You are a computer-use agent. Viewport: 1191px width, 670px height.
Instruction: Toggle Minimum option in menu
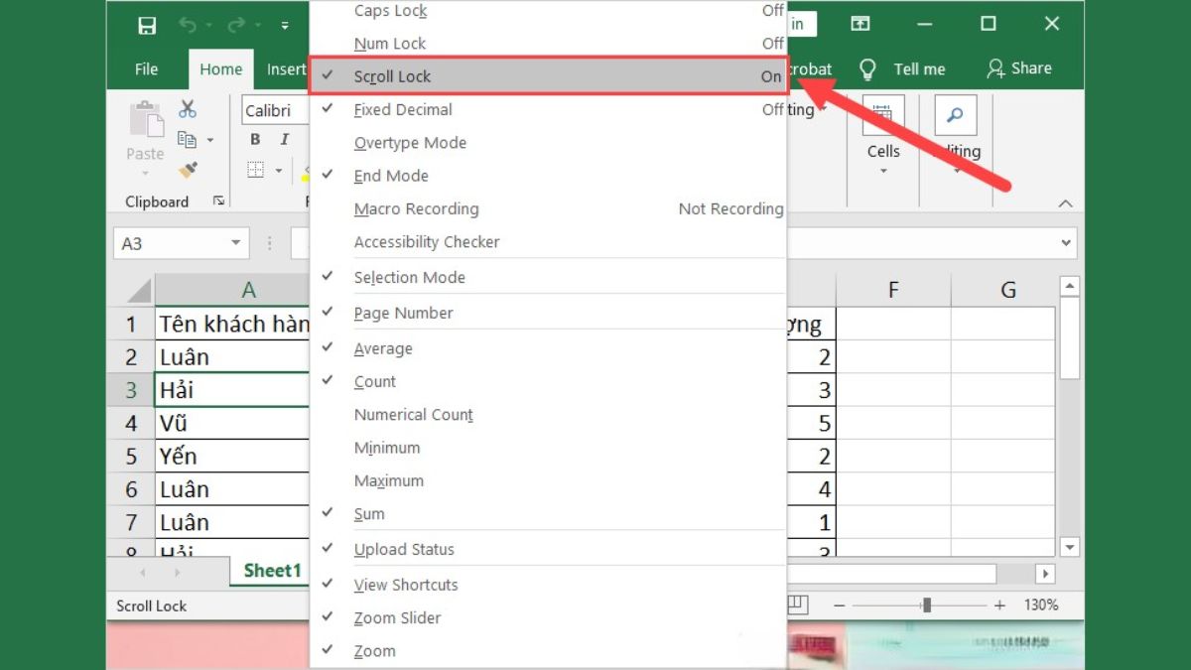click(548, 448)
